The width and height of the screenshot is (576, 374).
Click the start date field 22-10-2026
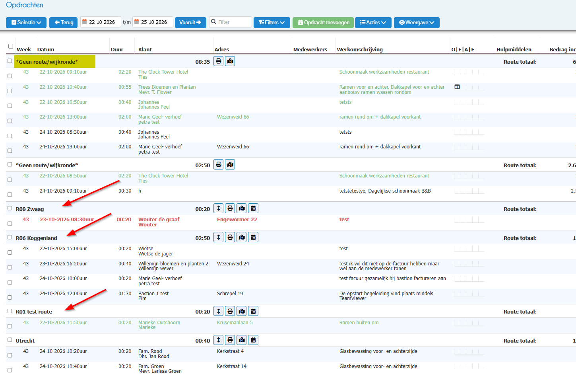[101, 22]
